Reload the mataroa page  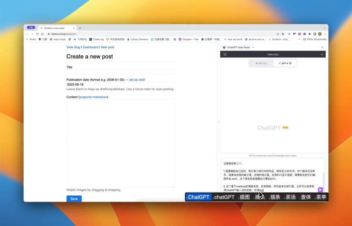[37, 34]
